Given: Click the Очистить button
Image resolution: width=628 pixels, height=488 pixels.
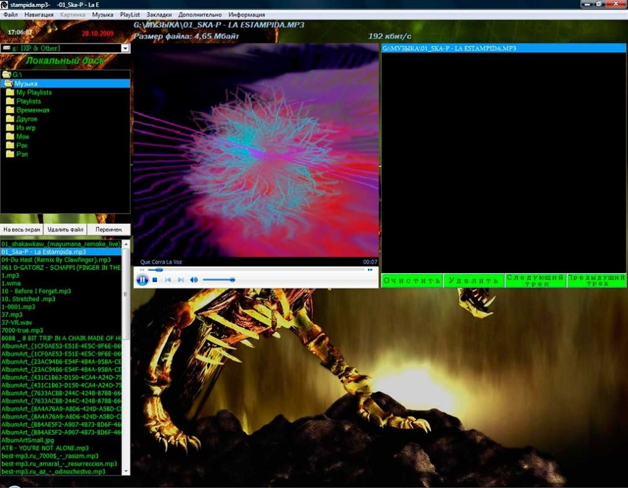Looking at the screenshot, I should click(x=412, y=281).
